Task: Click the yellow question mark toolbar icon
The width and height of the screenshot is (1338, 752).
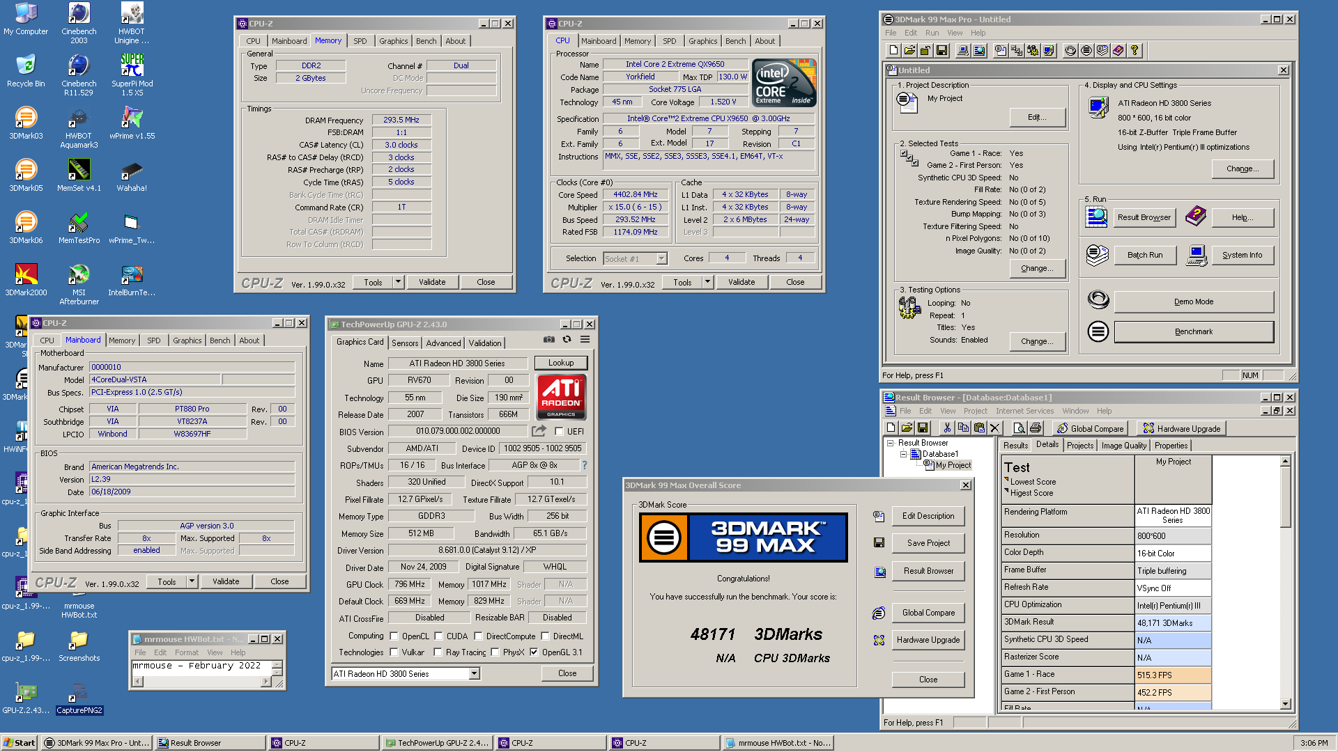Action: pos(1135,50)
